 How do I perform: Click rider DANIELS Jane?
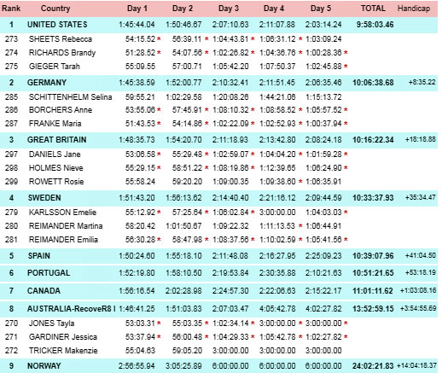[55, 154]
